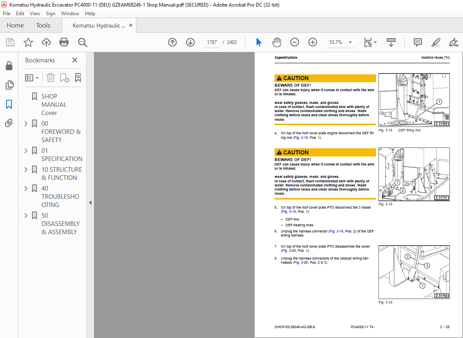Image resolution: width=463 pixels, height=338 pixels.
Task: Follow the Fig. 3-19 link in step 6
Action: coord(336,231)
